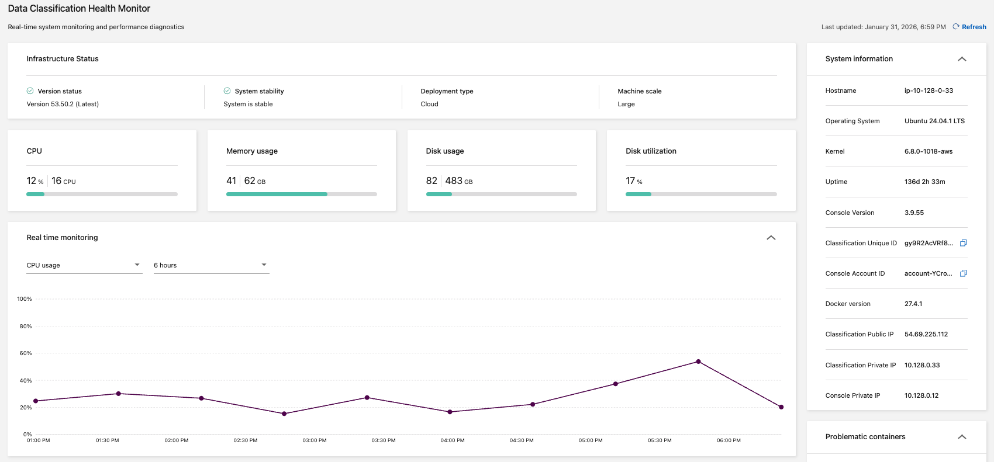This screenshot has width=994, height=462.
Task: Open the 6 hours time range dropdown
Action: [x=211, y=265]
